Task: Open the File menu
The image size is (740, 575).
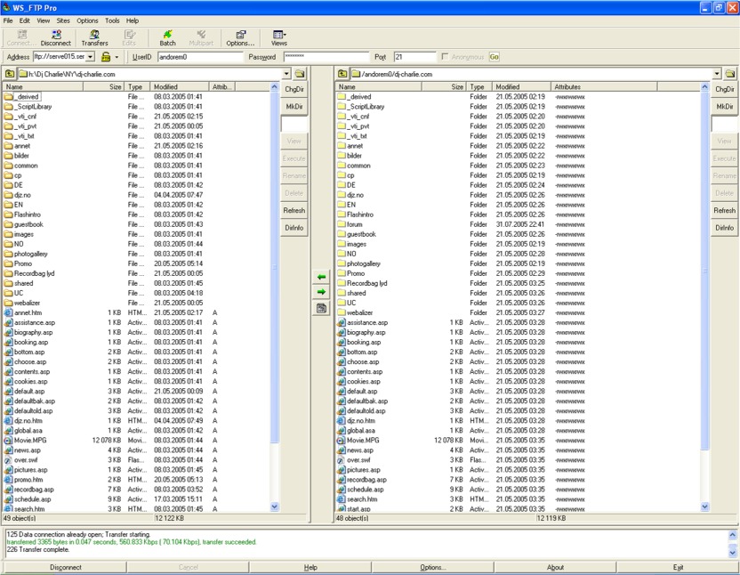Action: [8, 20]
